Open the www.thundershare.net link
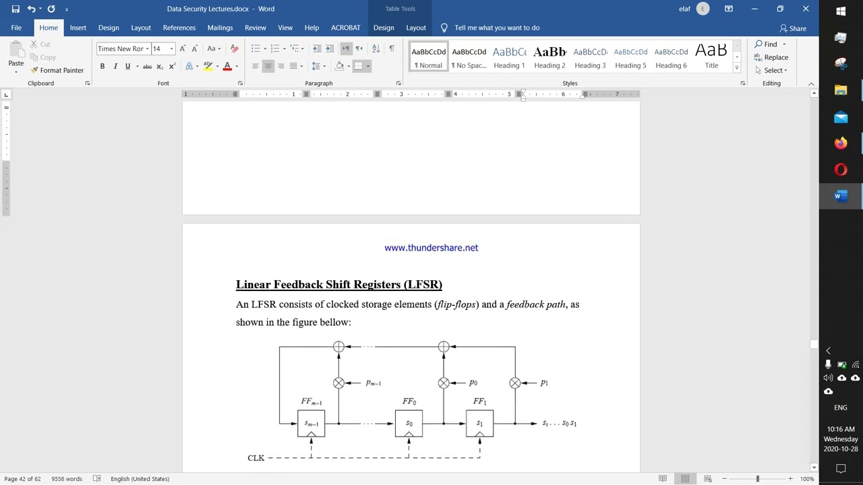 pos(431,248)
